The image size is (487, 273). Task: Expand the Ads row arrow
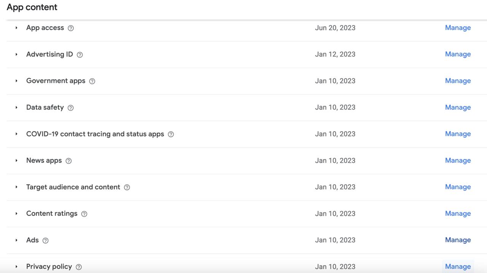click(x=16, y=240)
